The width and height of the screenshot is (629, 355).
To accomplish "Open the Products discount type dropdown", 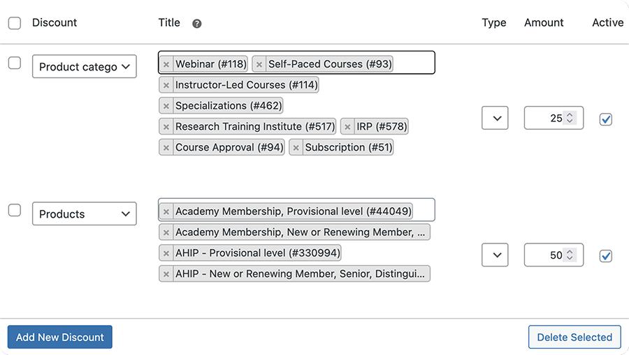I will [x=84, y=214].
